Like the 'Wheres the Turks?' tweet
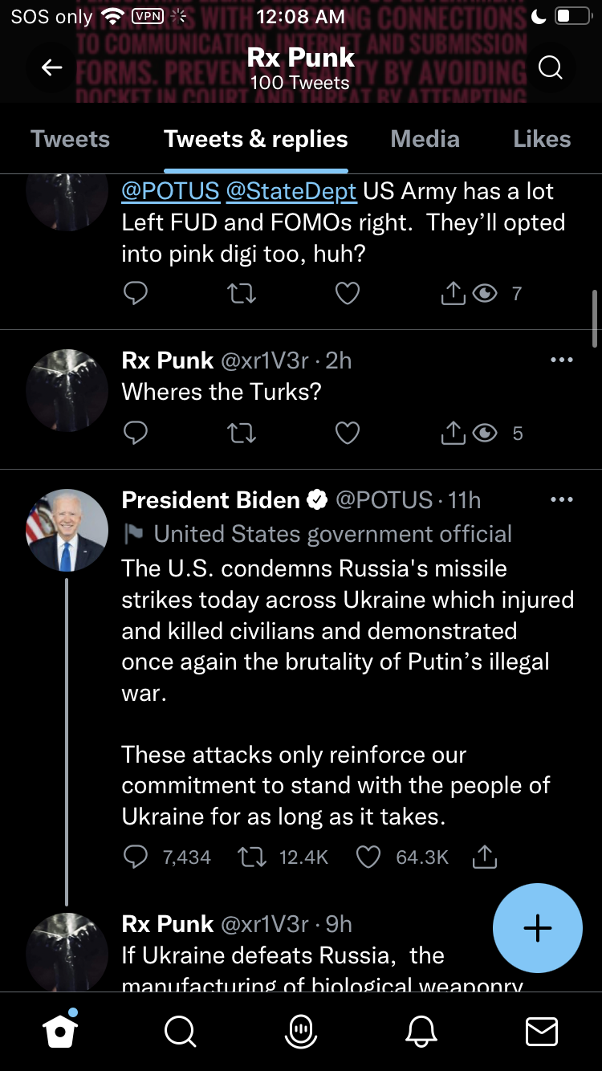Viewport: 602px width, 1071px height. pos(347,434)
